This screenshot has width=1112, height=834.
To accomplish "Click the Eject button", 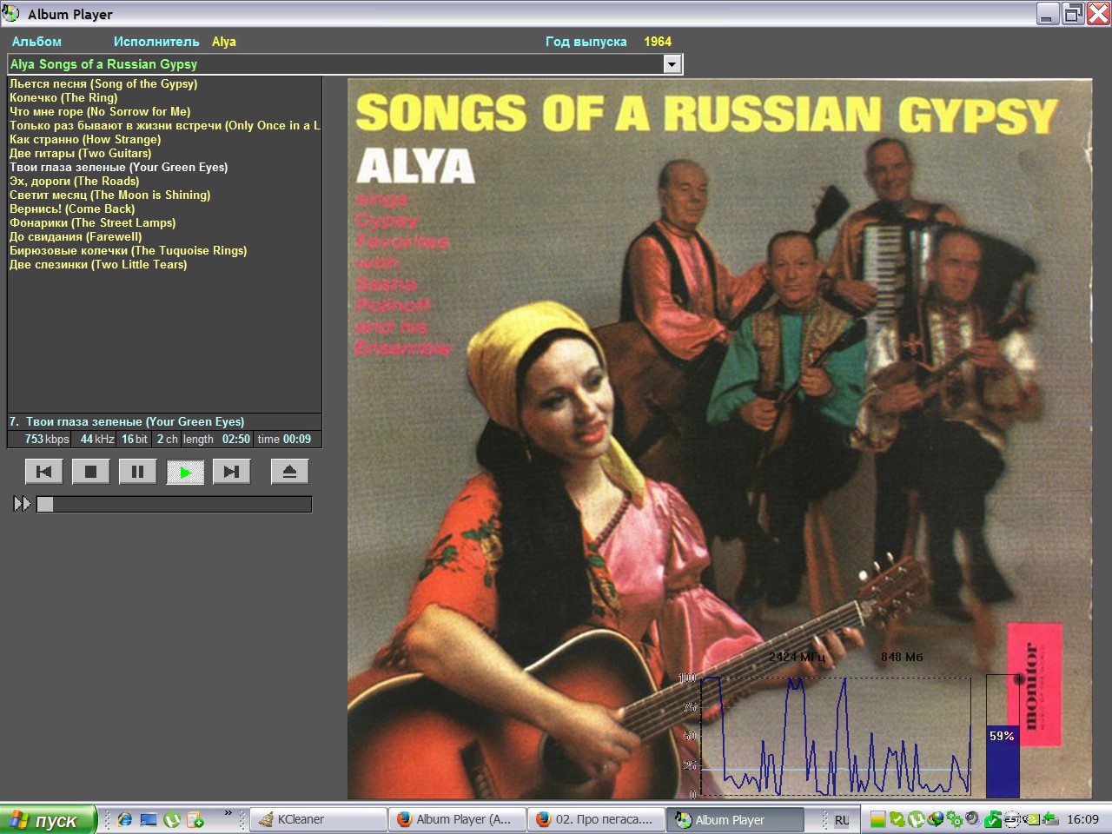I will coord(289,472).
